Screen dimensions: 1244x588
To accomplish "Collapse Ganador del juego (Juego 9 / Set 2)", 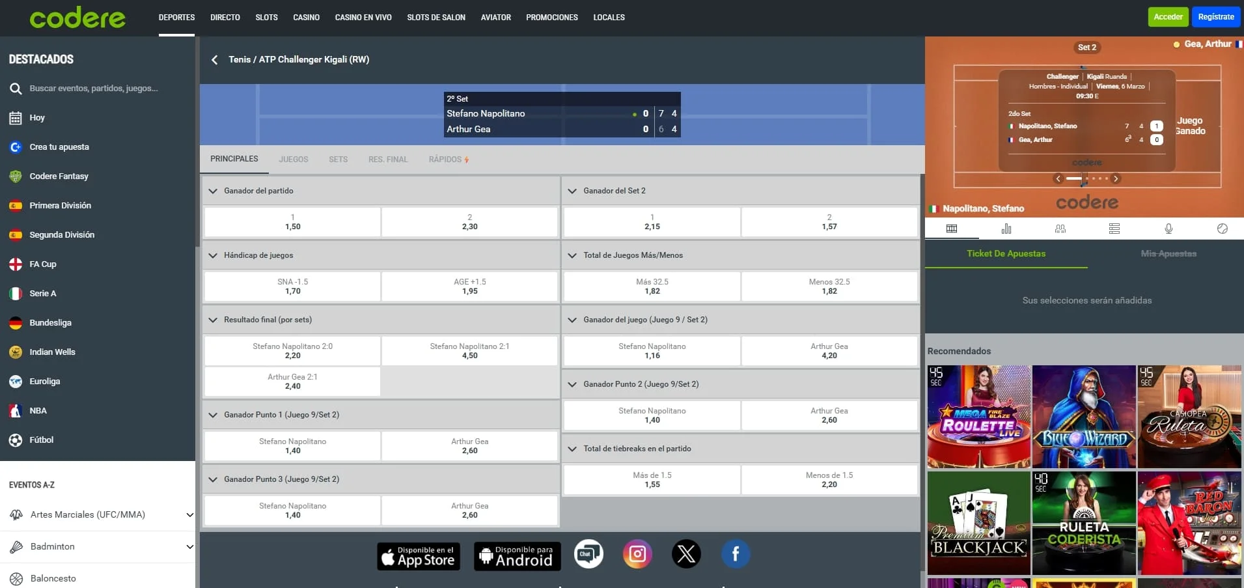I will point(572,320).
